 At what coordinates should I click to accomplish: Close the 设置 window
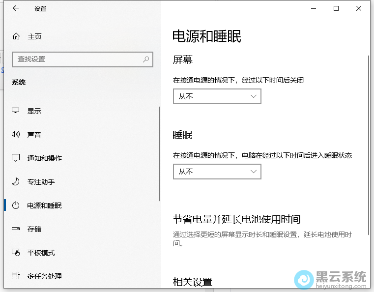click(x=359, y=8)
